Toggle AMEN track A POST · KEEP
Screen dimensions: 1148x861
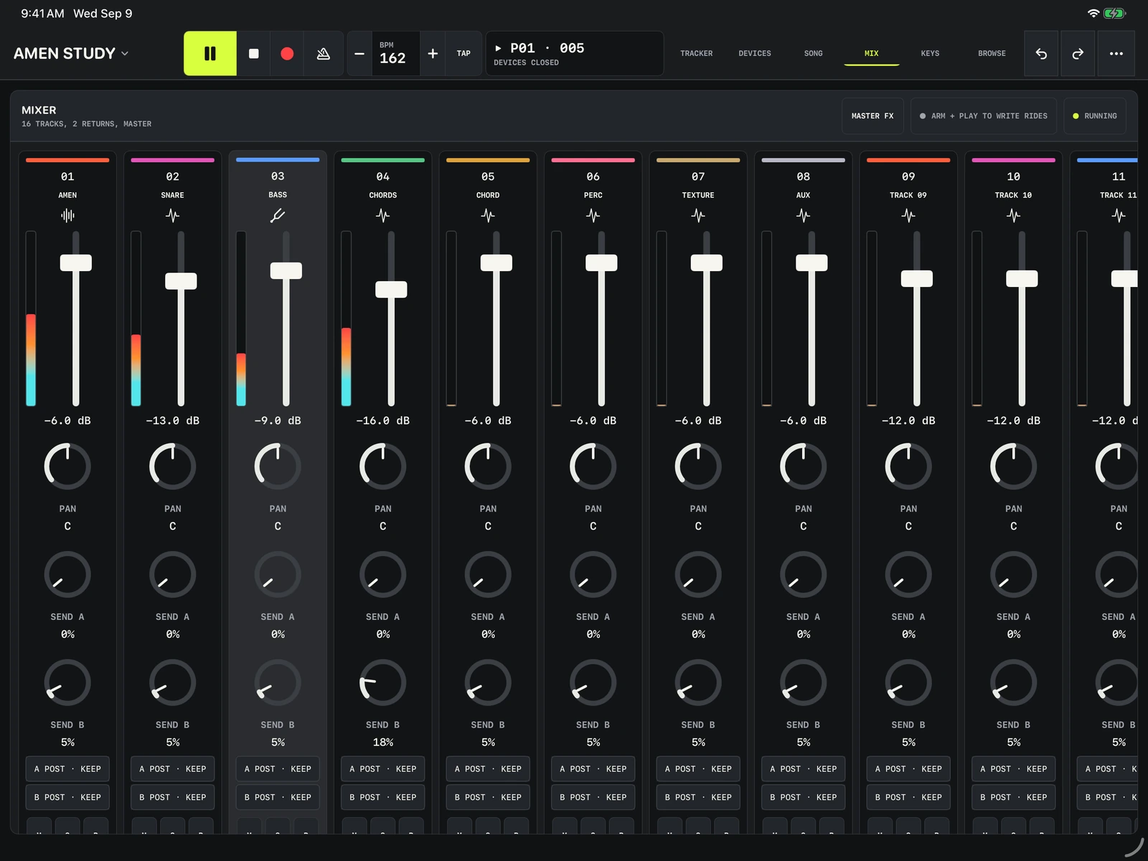point(67,768)
